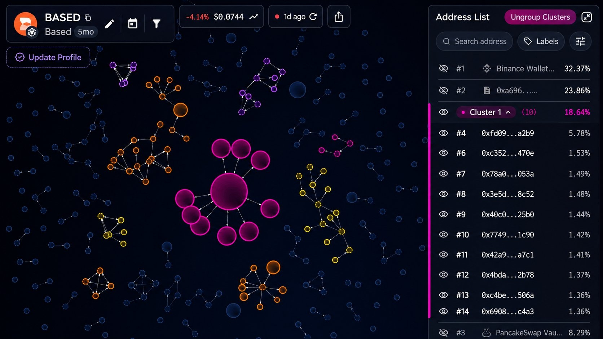Image resolution: width=603 pixels, height=339 pixels.
Task: Hide address #8 0x3e5d...8c52
Action: click(443, 194)
